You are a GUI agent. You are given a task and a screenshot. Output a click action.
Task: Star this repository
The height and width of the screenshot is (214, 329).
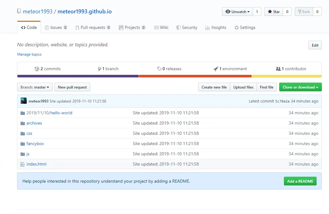(274, 11)
